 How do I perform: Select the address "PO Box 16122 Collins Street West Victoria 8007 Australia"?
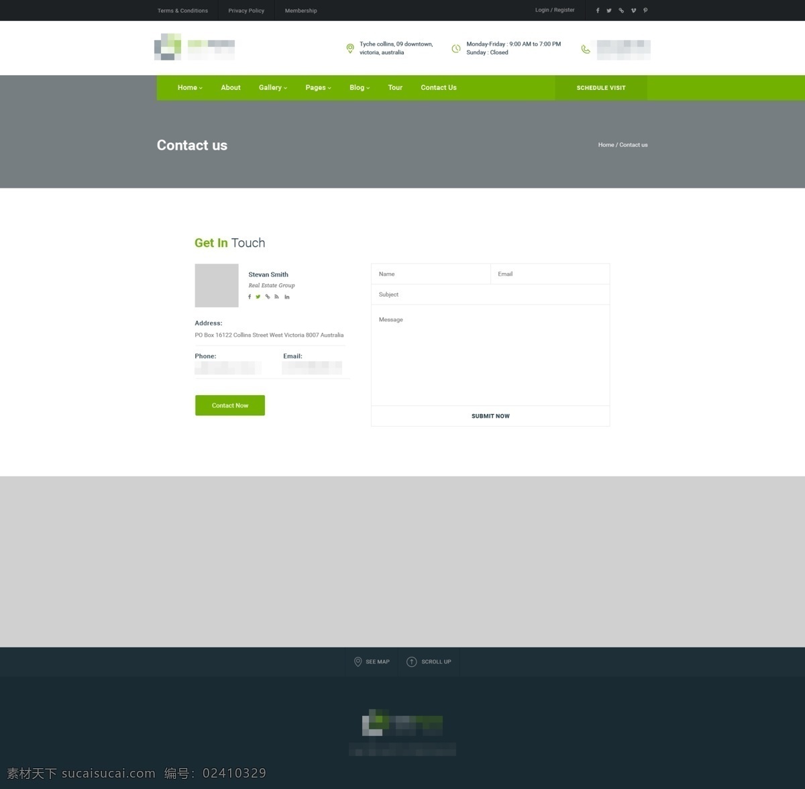coord(269,335)
